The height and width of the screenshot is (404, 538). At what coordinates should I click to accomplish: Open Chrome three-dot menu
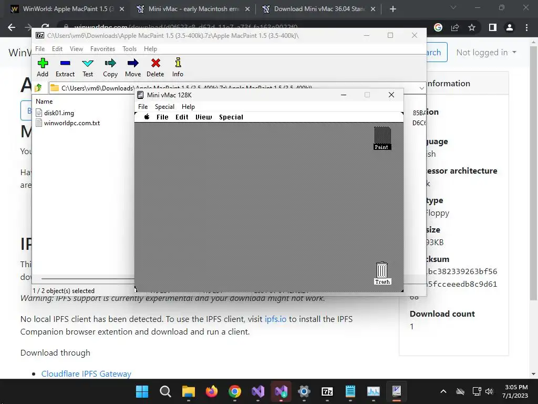point(526,27)
